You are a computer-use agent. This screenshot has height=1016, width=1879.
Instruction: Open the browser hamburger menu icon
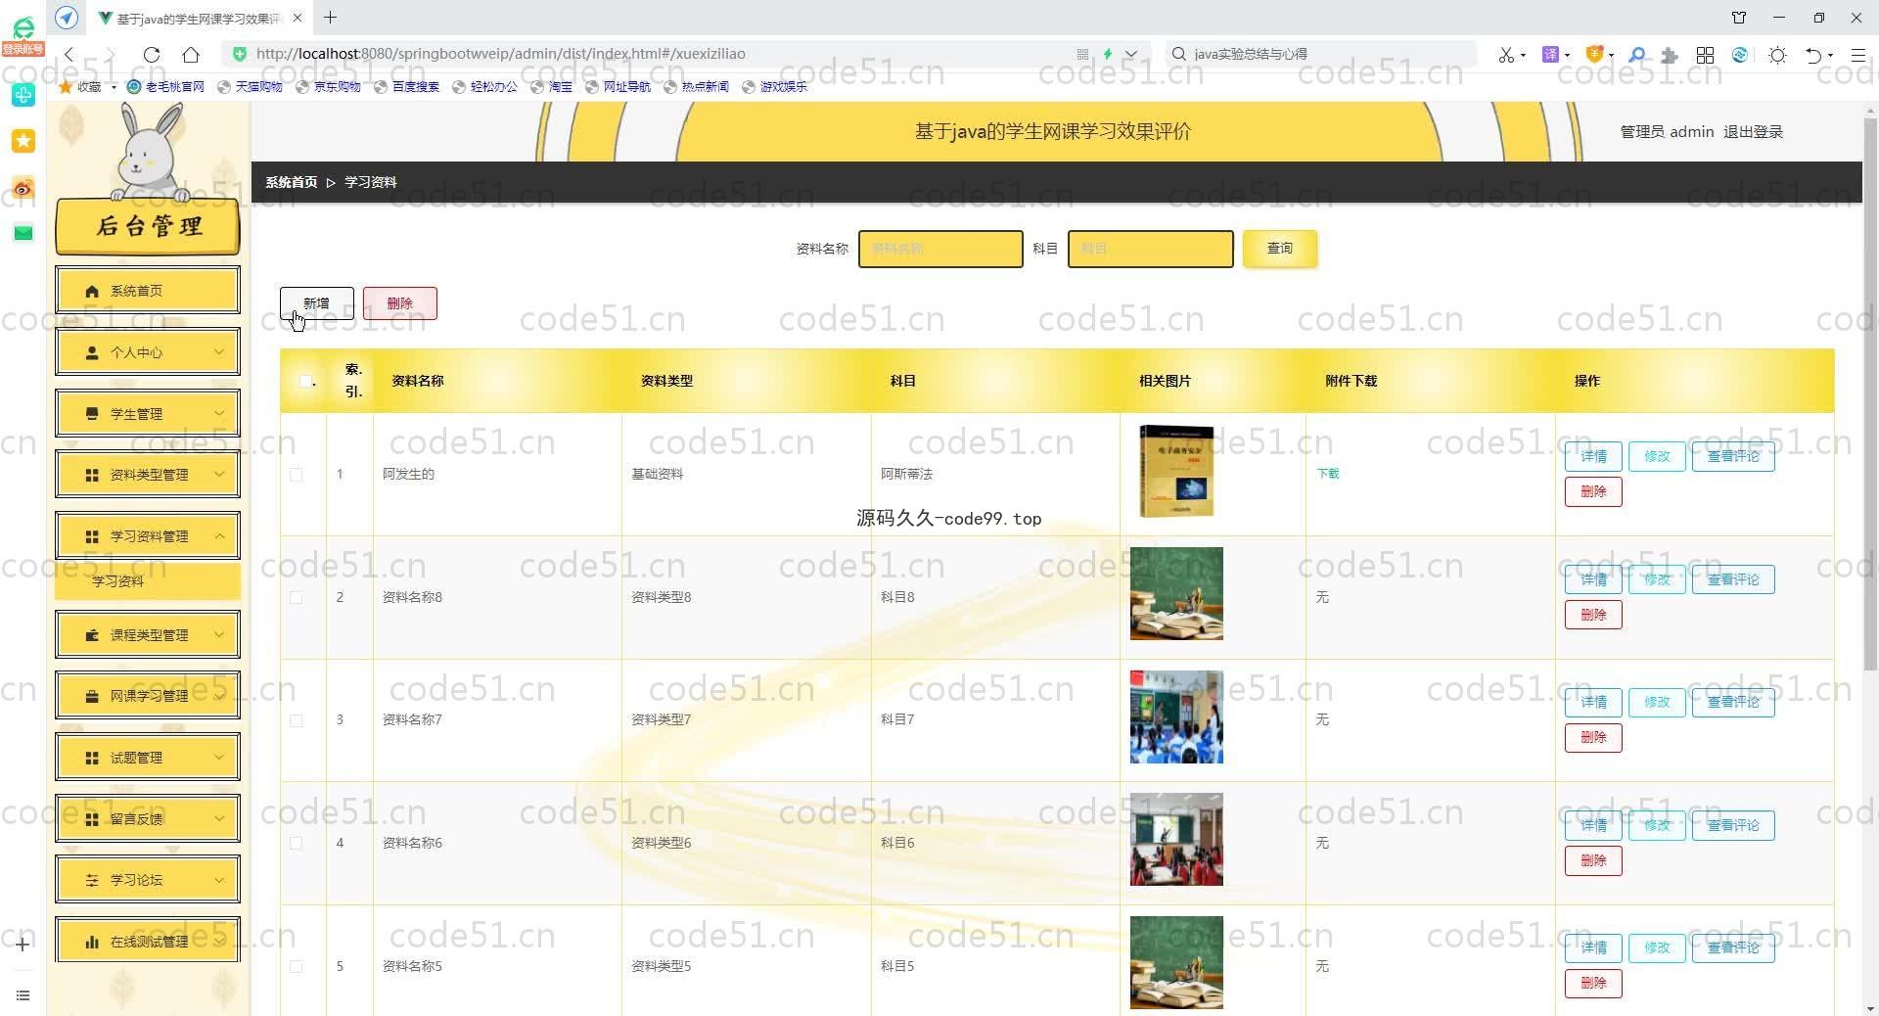(x=1857, y=55)
